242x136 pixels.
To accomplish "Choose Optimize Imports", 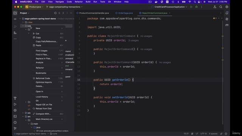I will 48,82.
